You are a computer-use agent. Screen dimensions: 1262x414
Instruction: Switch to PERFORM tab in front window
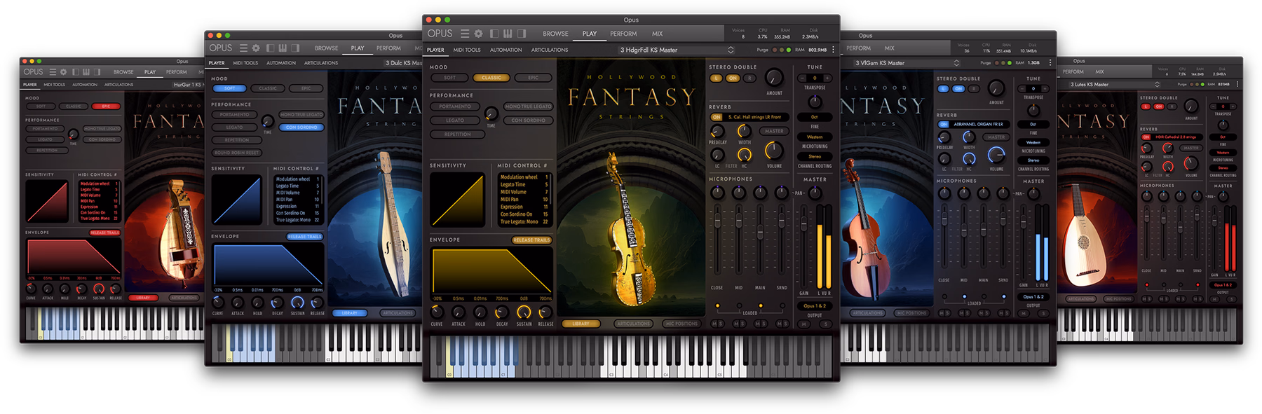(x=623, y=34)
